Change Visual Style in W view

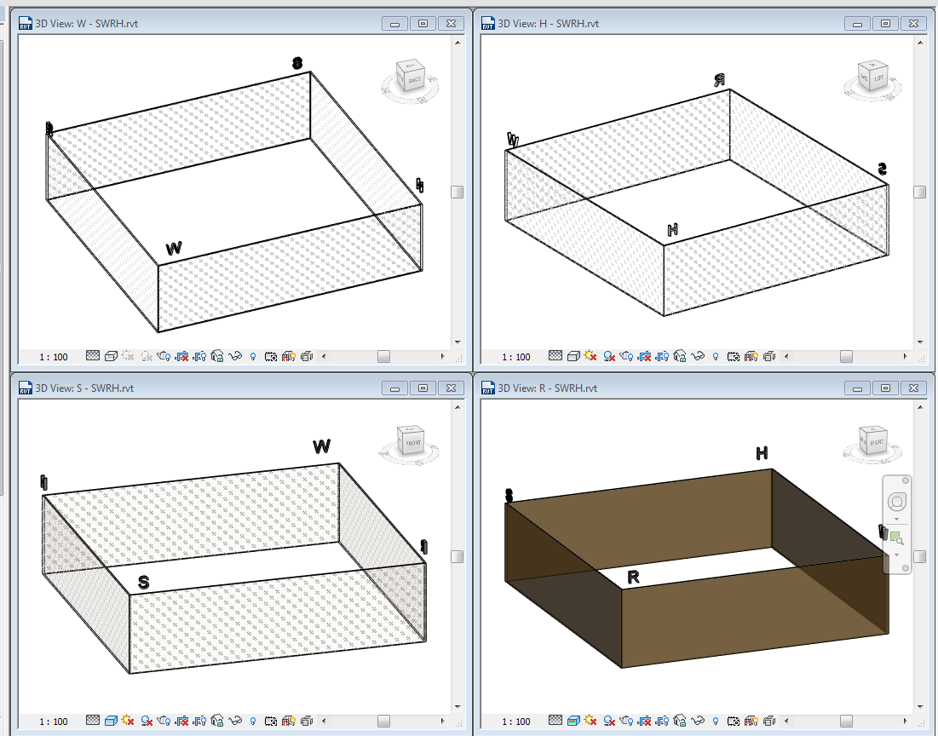coord(111,356)
